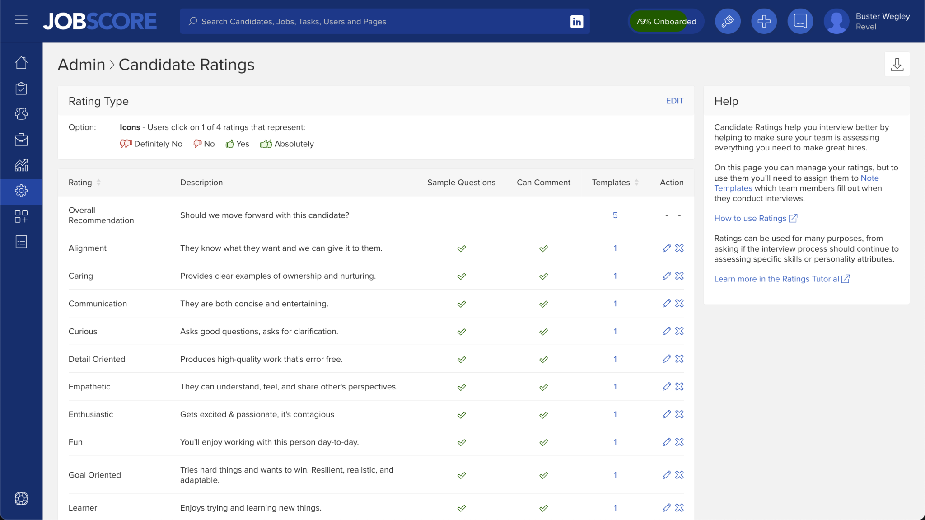The width and height of the screenshot is (925, 520).
Task: Open the hamburger menu top left
Action: [x=21, y=20]
